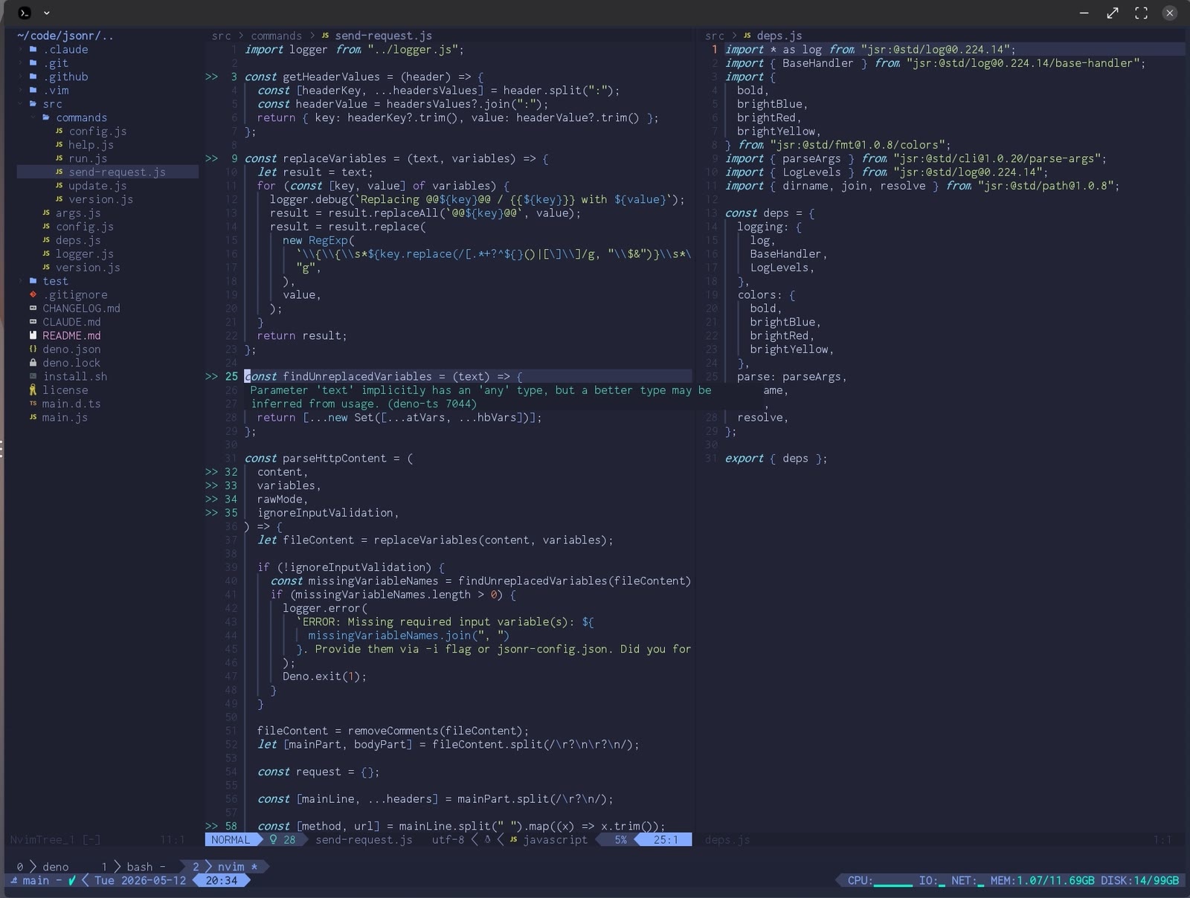Click the .github folder icon
This screenshot has height=898, width=1190.
[33, 77]
